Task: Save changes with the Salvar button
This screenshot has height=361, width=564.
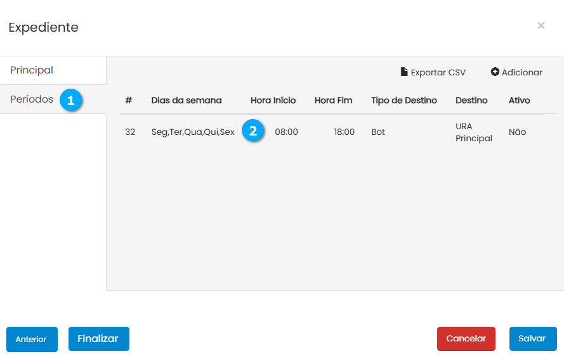Action: pos(532,339)
